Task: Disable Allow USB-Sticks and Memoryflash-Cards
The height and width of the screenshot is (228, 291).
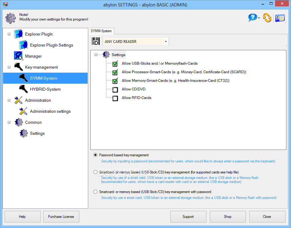Action: 115,64
